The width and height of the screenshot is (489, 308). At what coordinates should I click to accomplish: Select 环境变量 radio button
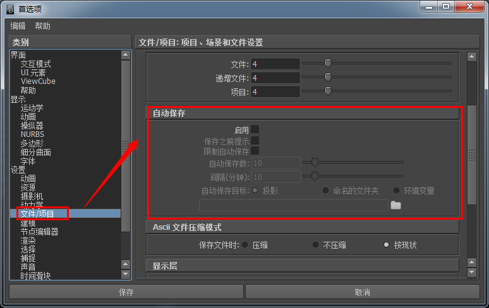[x=396, y=190]
